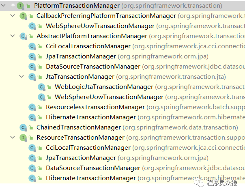This screenshot has height=194, width=245.
Task: Select the ResourceTransactionManager row text
Action: click(80, 138)
